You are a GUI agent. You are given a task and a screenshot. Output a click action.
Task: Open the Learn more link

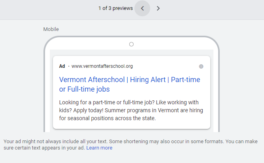[99, 148]
